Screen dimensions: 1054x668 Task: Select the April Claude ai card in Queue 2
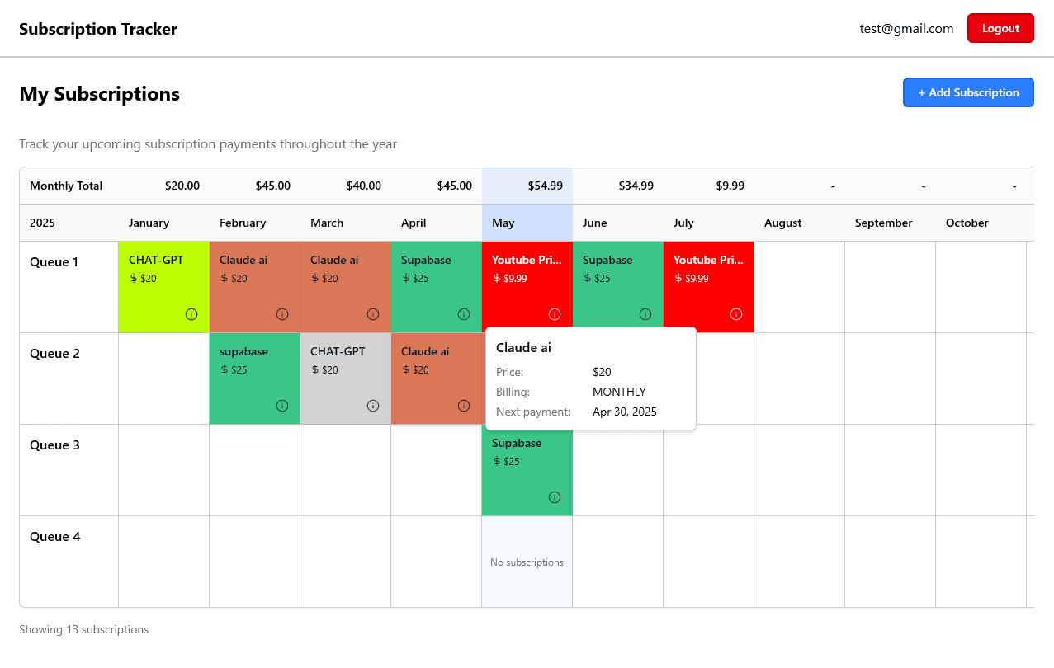pyautogui.click(x=437, y=379)
